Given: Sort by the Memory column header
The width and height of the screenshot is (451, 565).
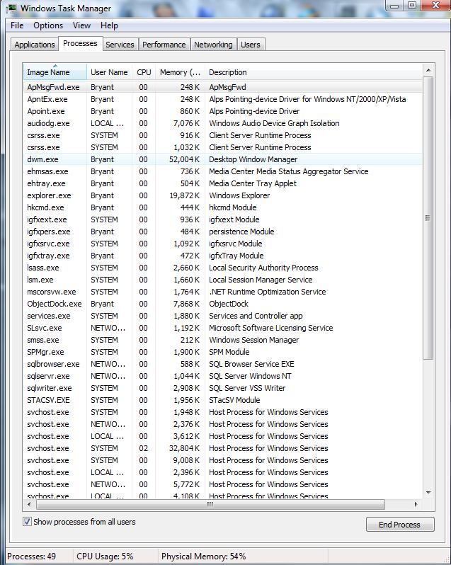Looking at the screenshot, I should coord(180,72).
